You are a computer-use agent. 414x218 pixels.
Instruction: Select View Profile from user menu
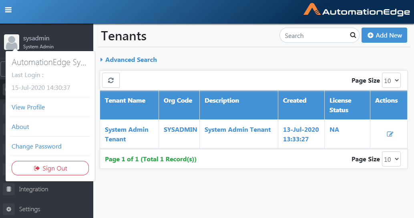point(28,107)
